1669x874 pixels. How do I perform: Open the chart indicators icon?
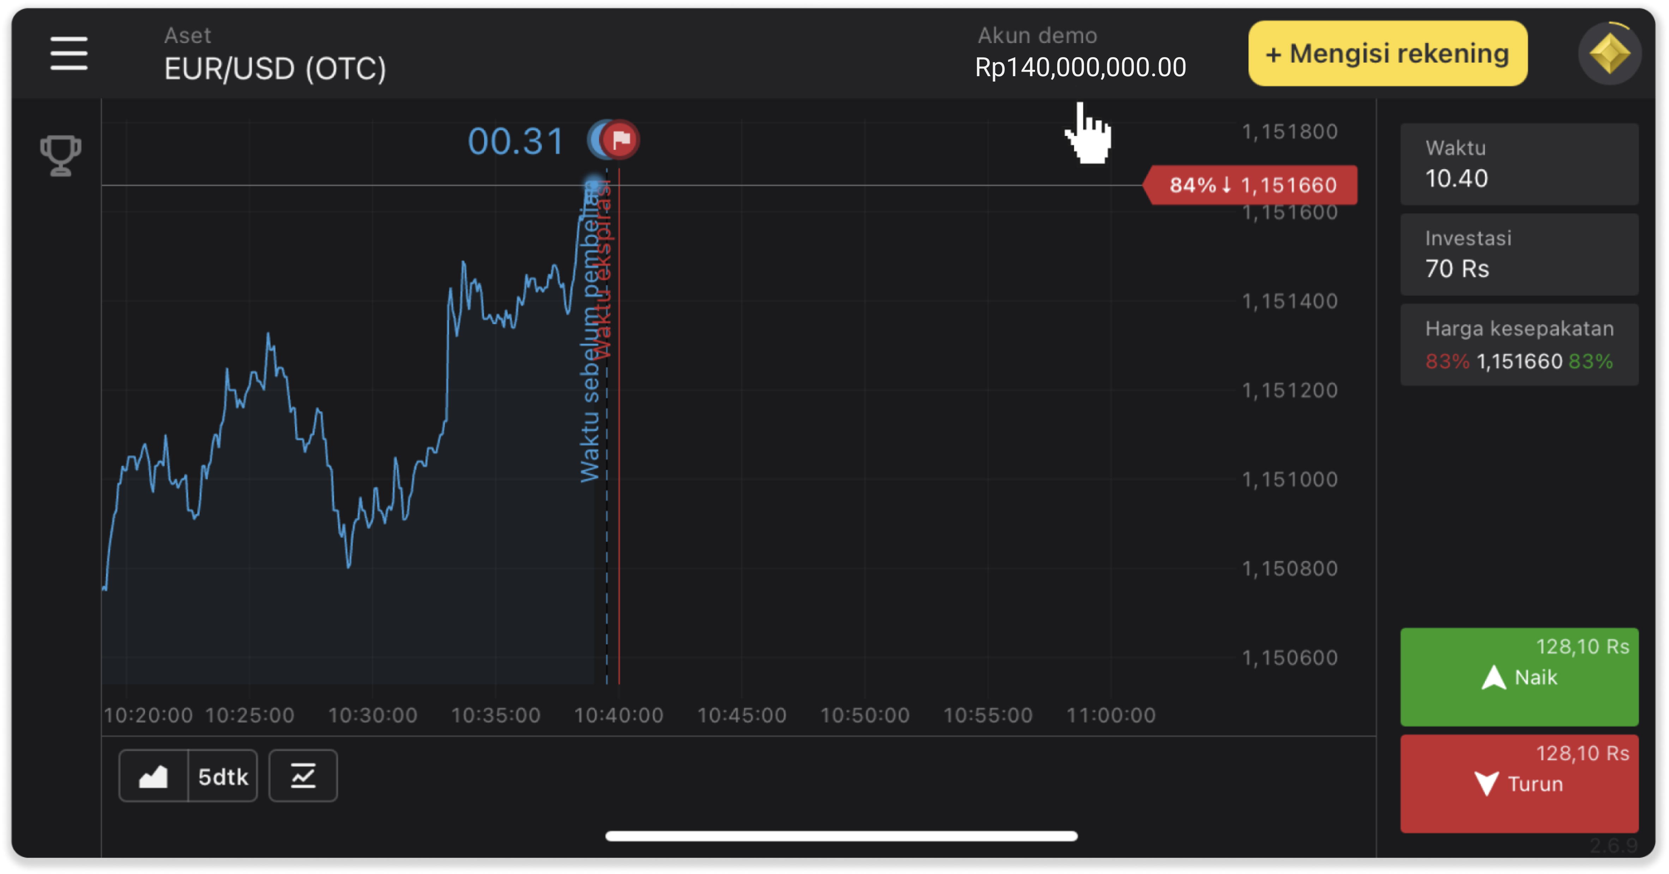point(303,776)
